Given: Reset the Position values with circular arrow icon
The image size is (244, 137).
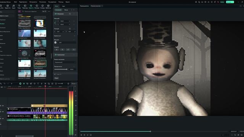Looking at the screenshot, I should pos(70,29).
